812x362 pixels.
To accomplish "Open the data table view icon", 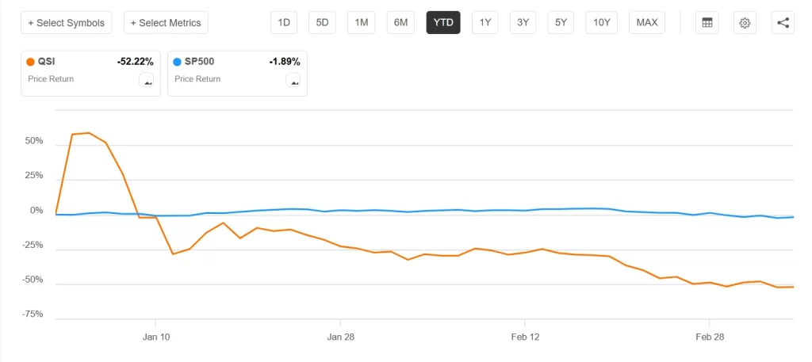I will (x=707, y=23).
